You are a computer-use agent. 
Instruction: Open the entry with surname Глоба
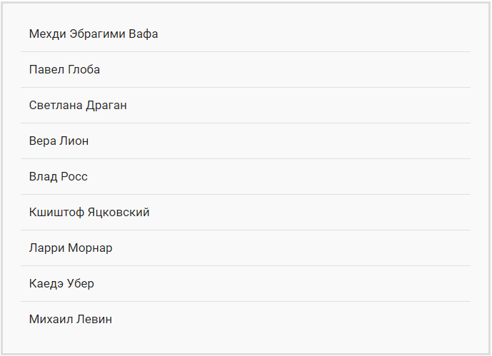pos(65,70)
